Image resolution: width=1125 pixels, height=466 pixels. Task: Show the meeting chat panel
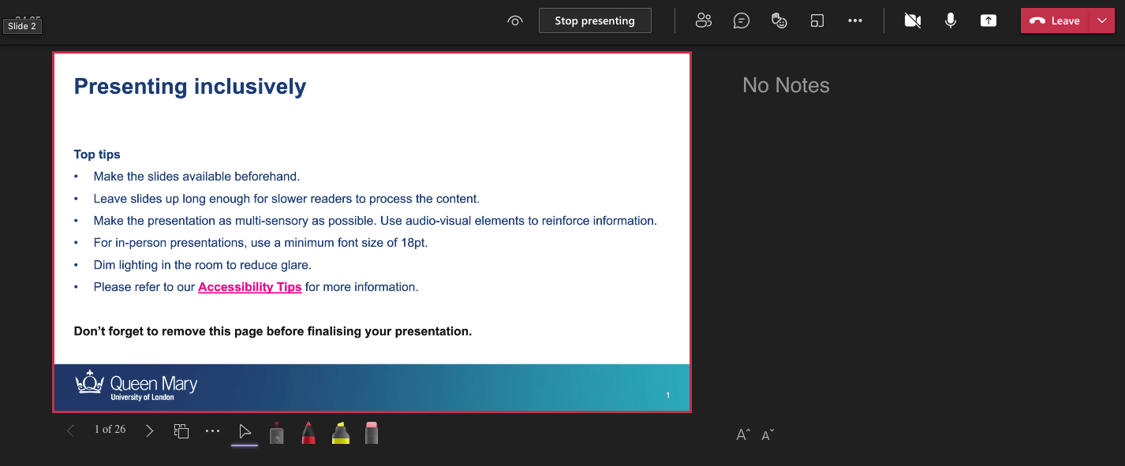pos(741,21)
